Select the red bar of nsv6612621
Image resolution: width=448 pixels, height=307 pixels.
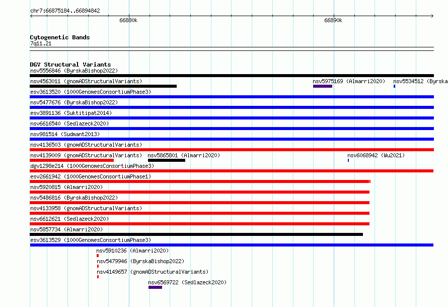[x=199, y=224]
